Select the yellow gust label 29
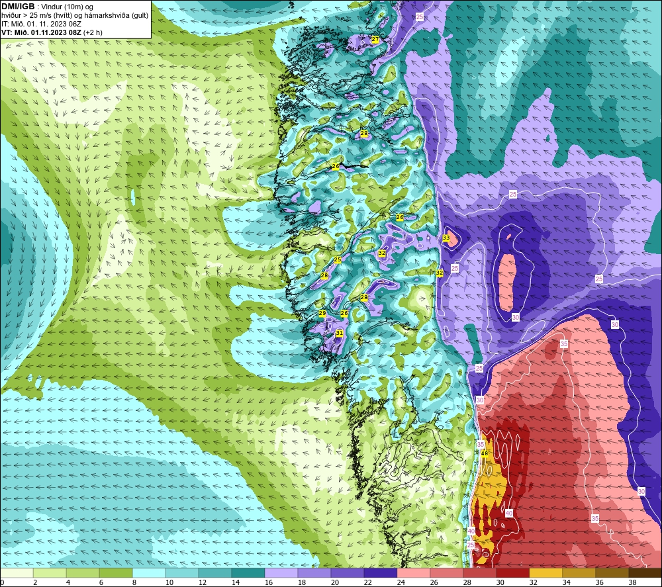The image size is (662, 587). coord(322,313)
